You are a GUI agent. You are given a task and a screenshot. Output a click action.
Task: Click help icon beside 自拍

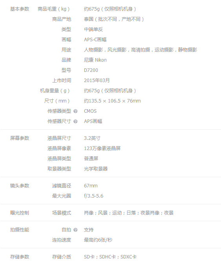tap(75, 230)
